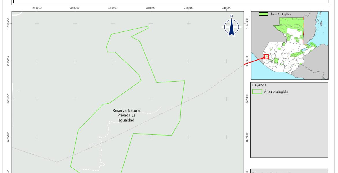Click the north arrow compass symbol
Viewport: 338px width, 173px height.
(231, 27)
